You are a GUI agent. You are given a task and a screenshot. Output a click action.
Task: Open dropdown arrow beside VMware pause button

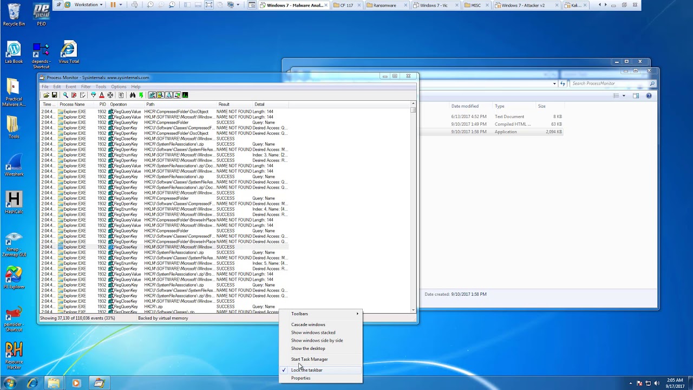[x=121, y=5]
